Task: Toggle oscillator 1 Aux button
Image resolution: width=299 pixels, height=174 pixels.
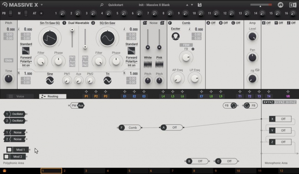Action: click(72, 61)
